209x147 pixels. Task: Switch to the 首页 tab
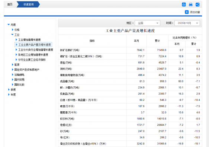(10, 4)
